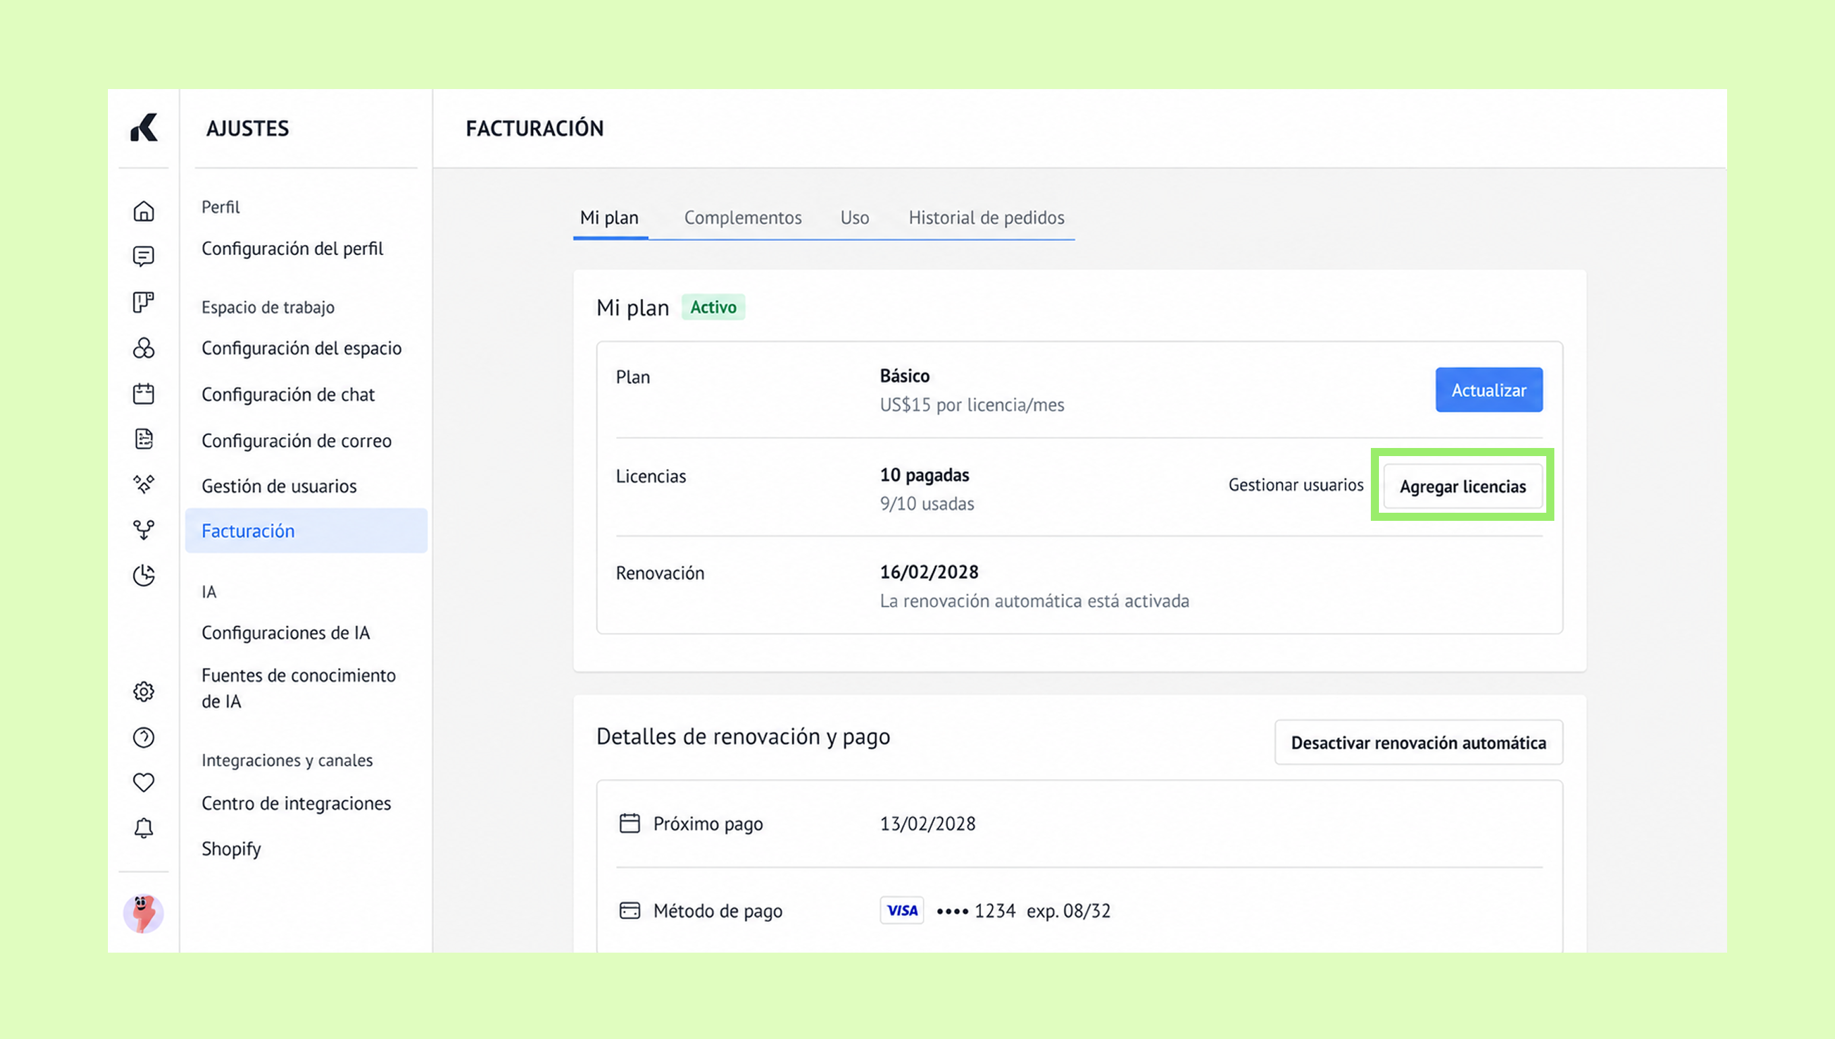Click the blue Actualizar button
The height and width of the screenshot is (1039, 1835).
coord(1489,391)
